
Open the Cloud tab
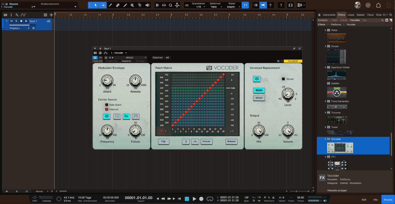click(370, 15)
